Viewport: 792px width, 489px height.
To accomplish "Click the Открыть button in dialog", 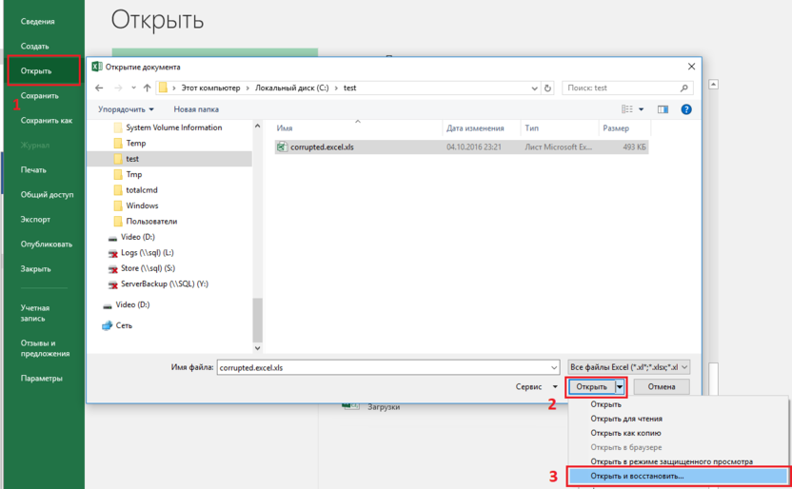I will 591,387.
